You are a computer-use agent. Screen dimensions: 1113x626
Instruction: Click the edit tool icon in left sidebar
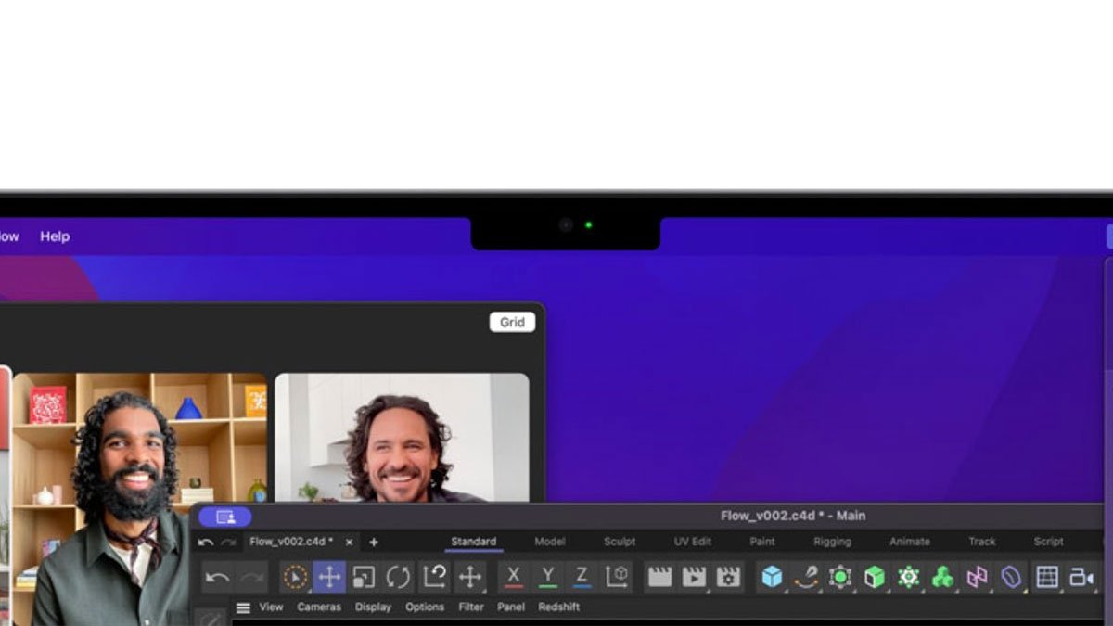click(x=211, y=617)
